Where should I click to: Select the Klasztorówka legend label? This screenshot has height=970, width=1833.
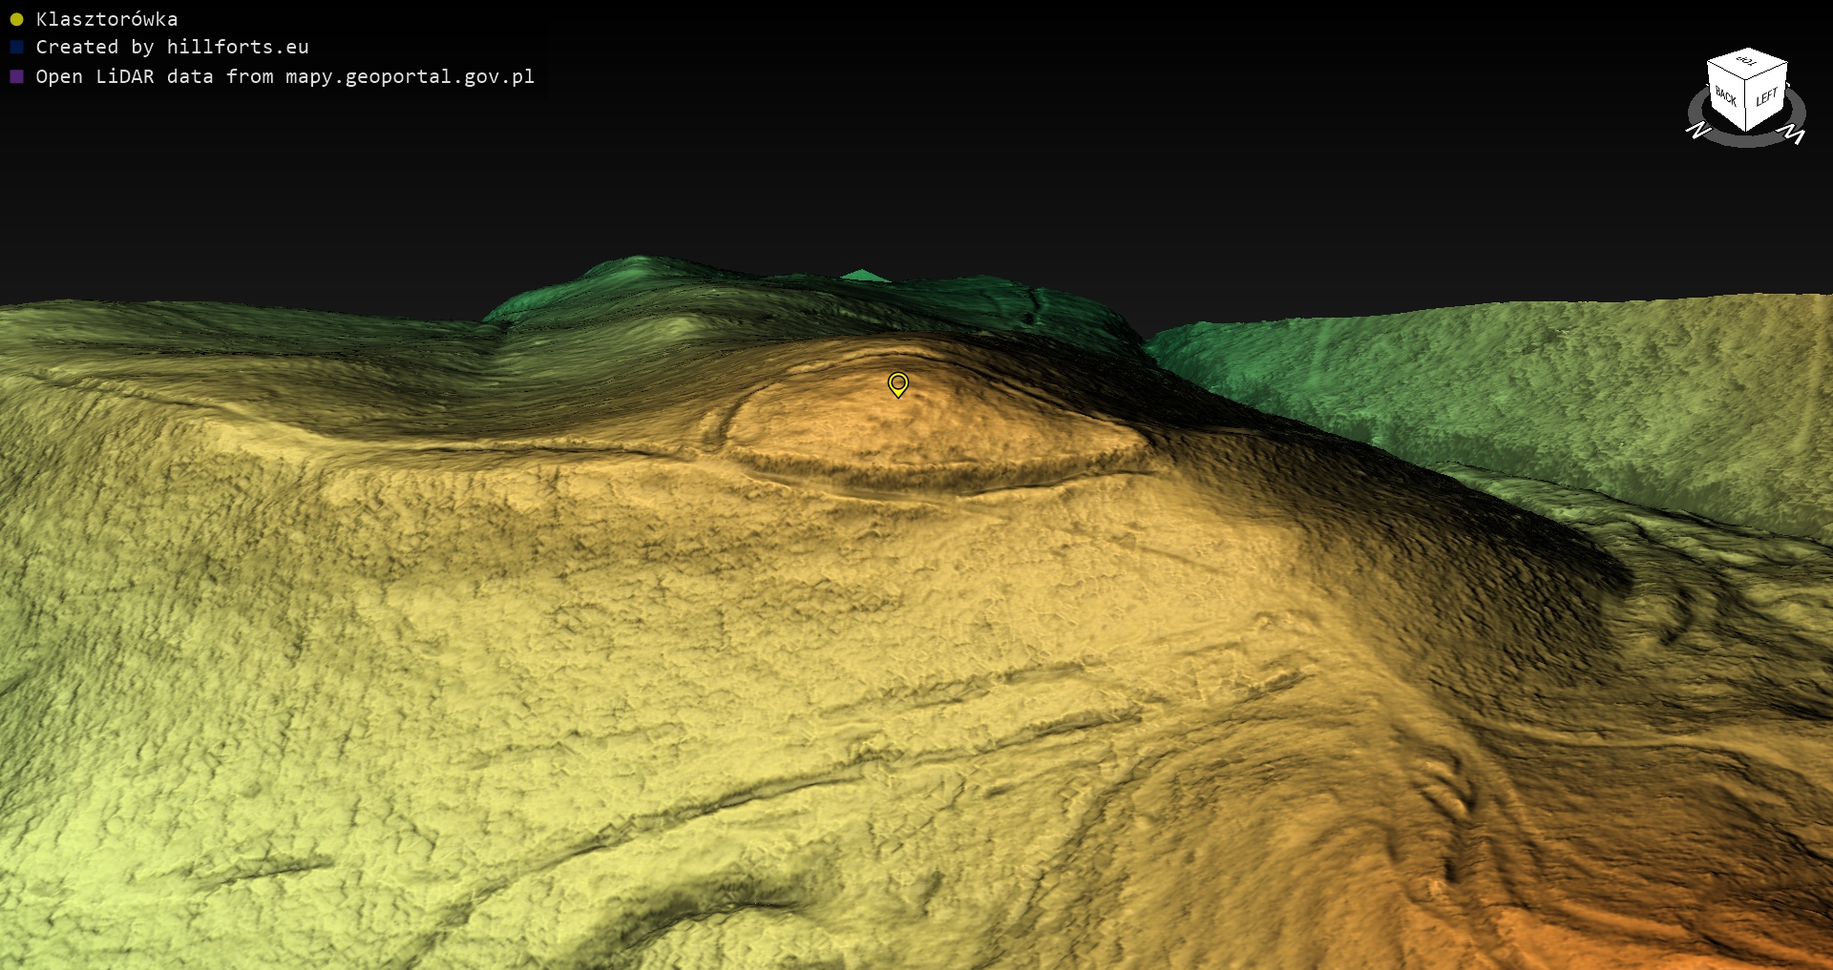[107, 19]
